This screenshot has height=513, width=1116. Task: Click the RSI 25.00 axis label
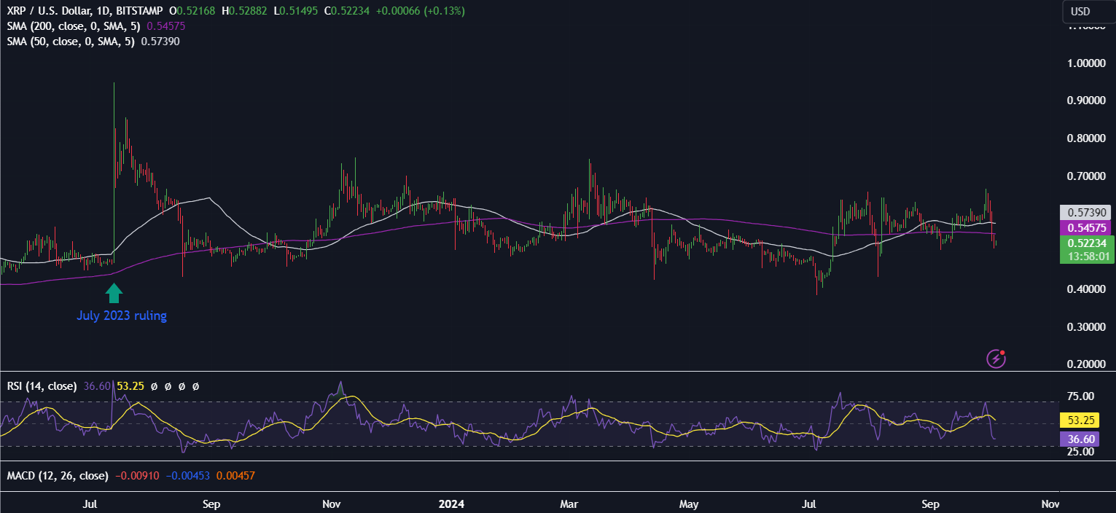pyautogui.click(x=1080, y=452)
